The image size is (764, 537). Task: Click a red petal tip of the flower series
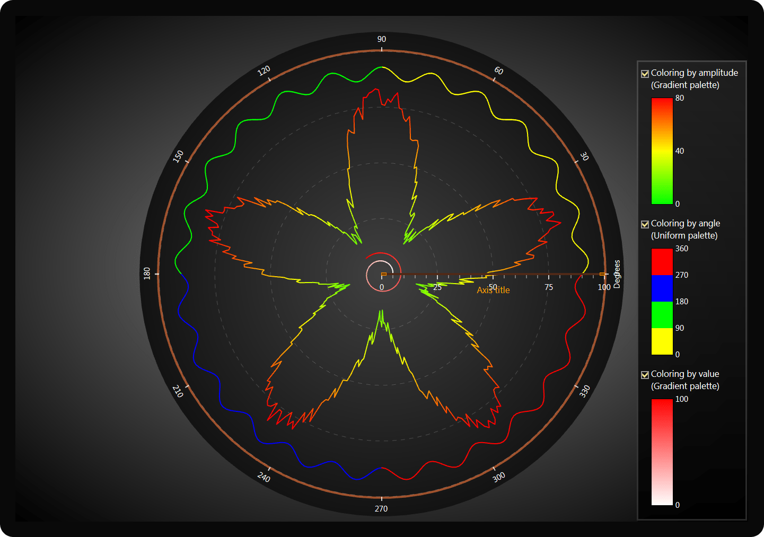[376, 91]
